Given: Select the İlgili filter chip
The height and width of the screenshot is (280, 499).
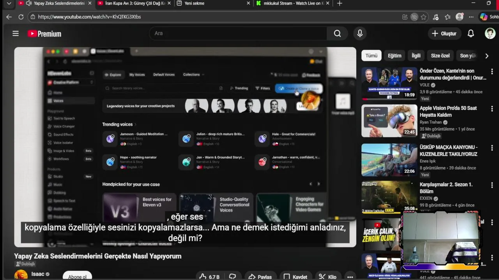Looking at the screenshot, I should (416, 56).
